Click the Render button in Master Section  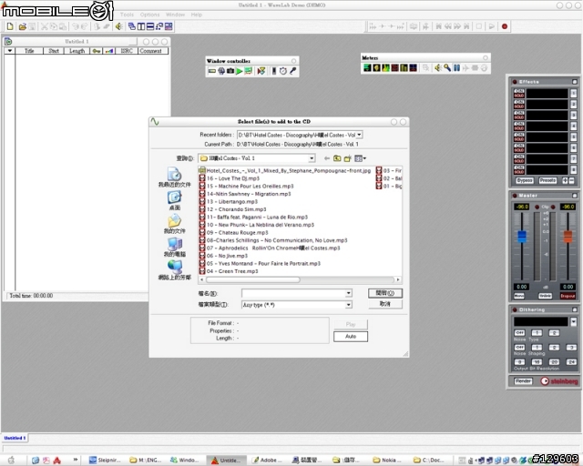[523, 381]
